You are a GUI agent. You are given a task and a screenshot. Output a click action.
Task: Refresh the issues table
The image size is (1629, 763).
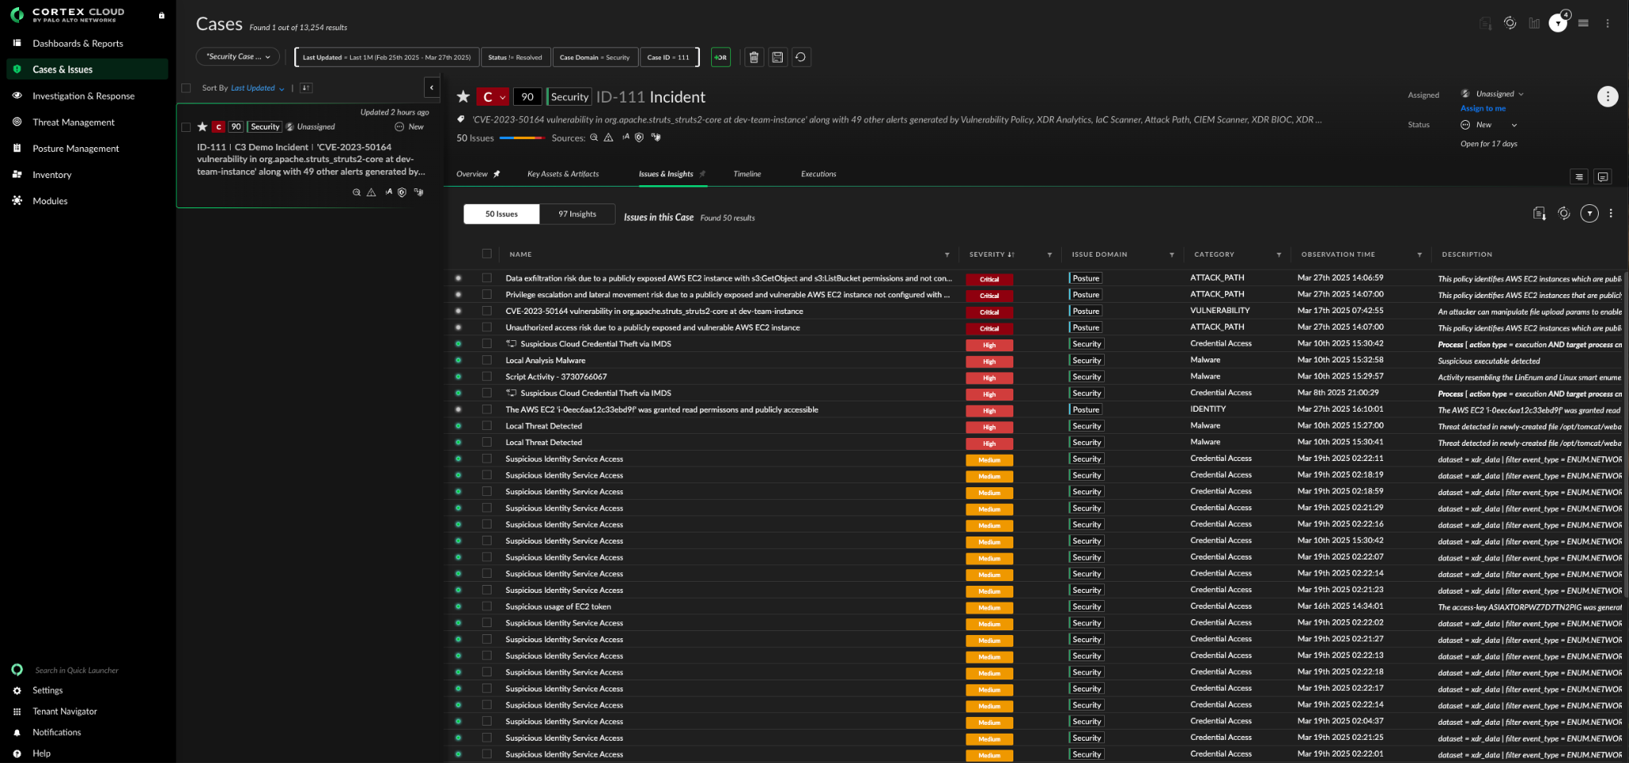point(1564,213)
